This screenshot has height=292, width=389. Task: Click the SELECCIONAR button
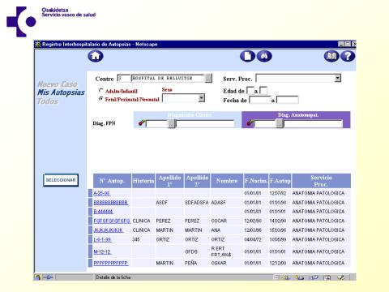click(x=61, y=180)
